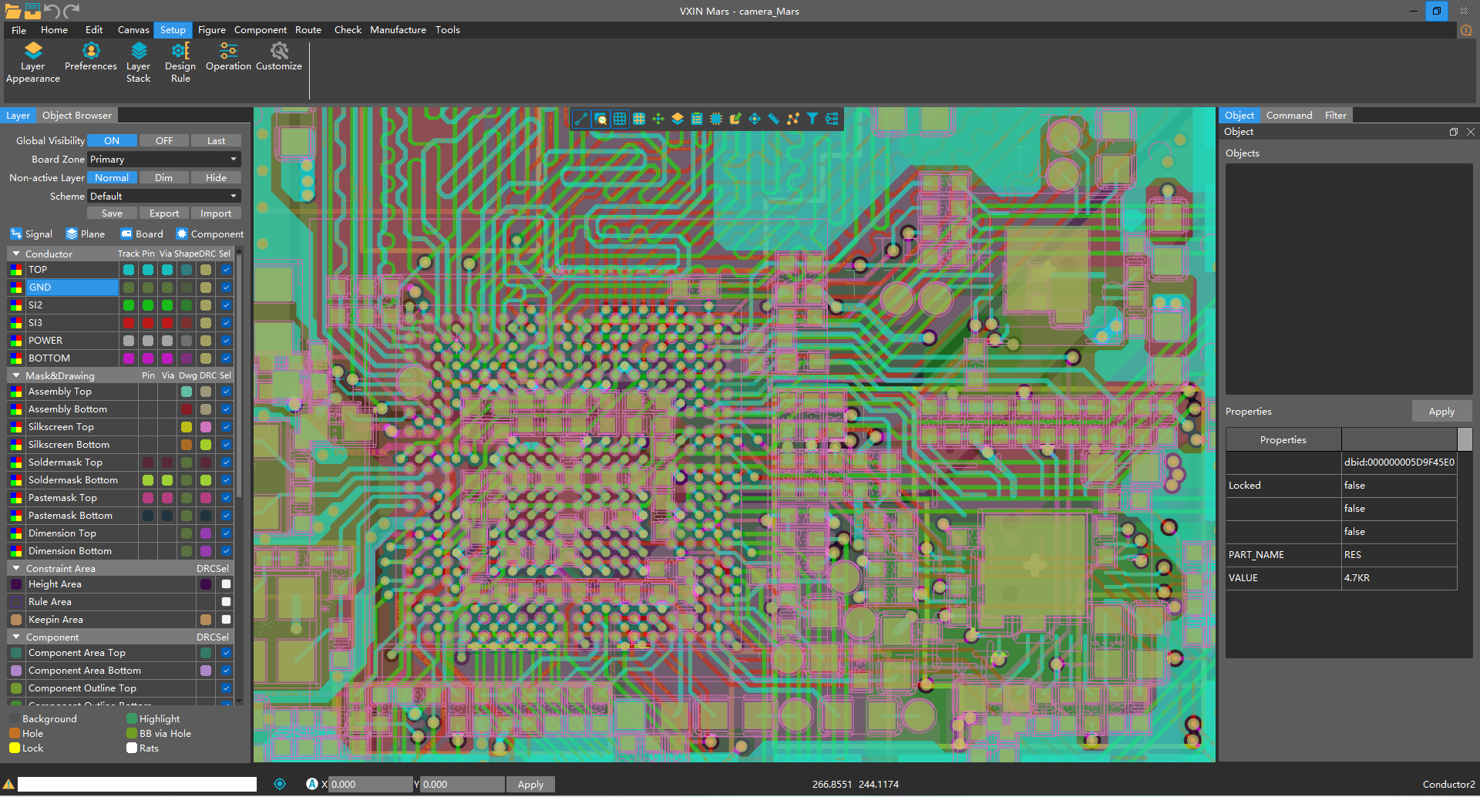This screenshot has width=1480, height=797.
Task: Click the undo arrow icon
Action: click(52, 10)
